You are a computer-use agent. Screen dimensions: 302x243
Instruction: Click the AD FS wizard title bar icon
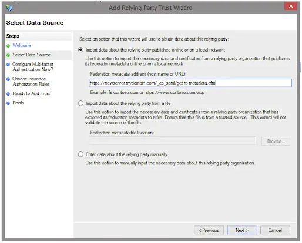pyautogui.click(x=9, y=8)
